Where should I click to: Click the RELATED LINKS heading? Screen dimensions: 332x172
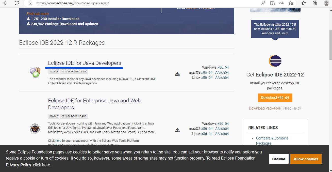(263, 128)
